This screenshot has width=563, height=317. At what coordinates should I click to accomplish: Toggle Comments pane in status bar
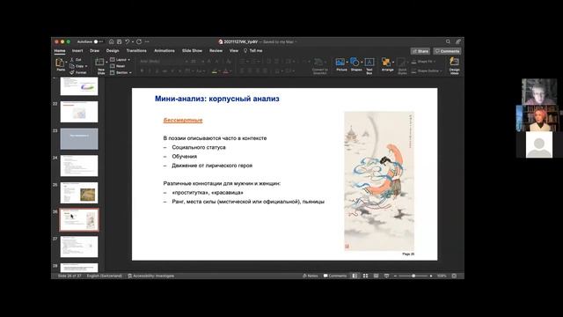click(335, 276)
